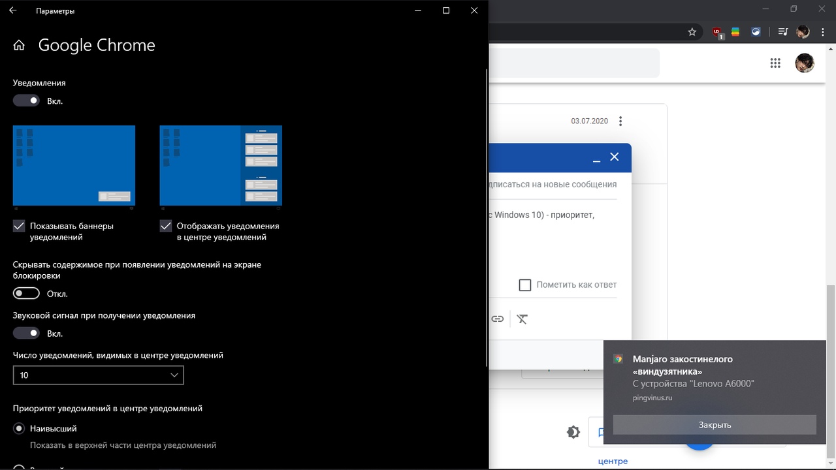Turn off Chrome notifications switch
This screenshot has height=470, width=836.
coord(26,101)
